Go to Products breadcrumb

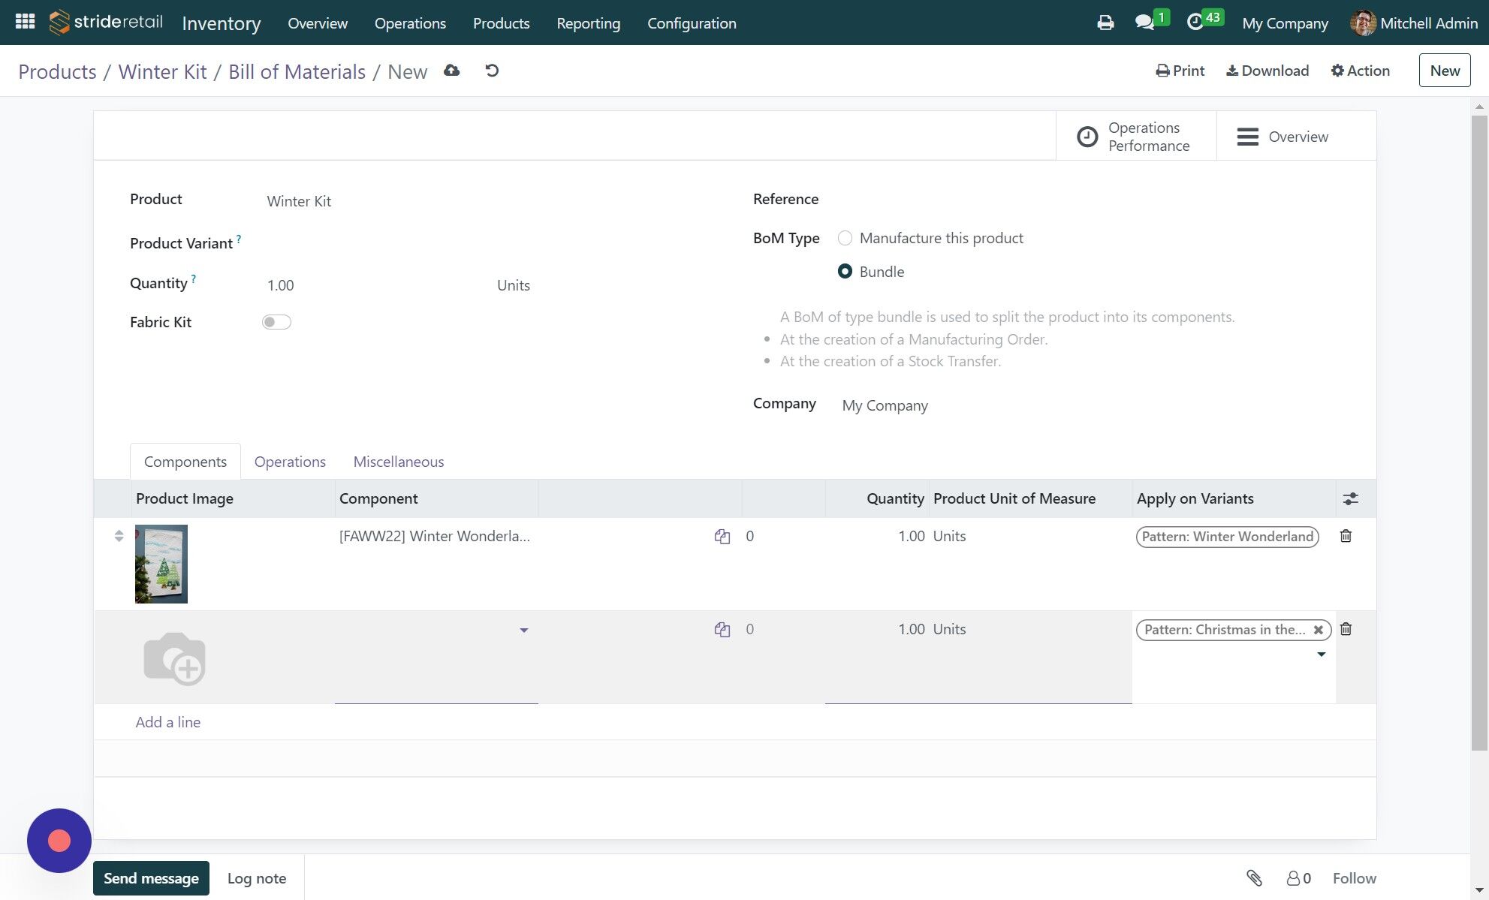57,71
